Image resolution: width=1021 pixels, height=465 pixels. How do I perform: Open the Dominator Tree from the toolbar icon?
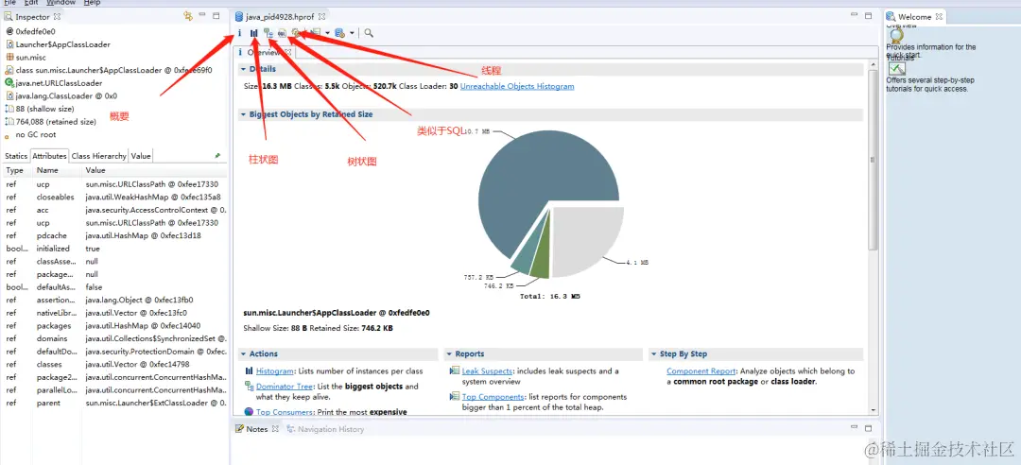[x=268, y=32]
